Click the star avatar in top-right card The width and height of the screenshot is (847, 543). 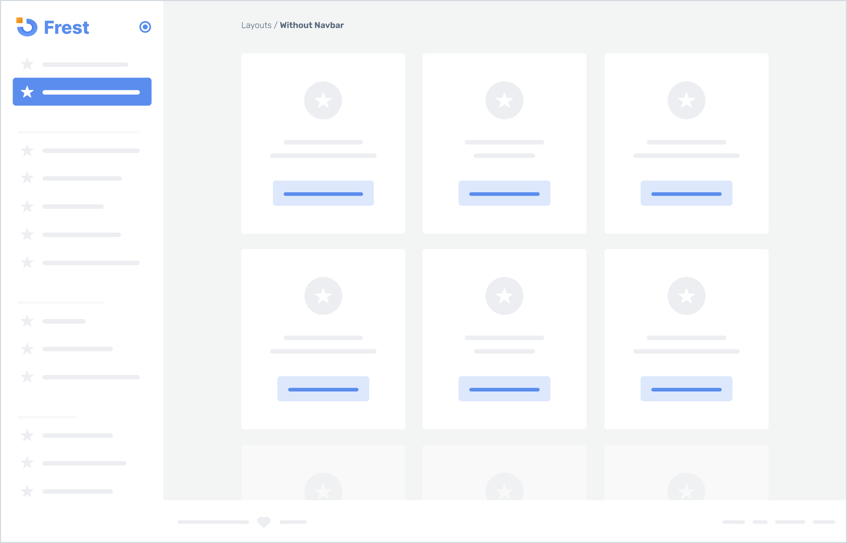[686, 100]
